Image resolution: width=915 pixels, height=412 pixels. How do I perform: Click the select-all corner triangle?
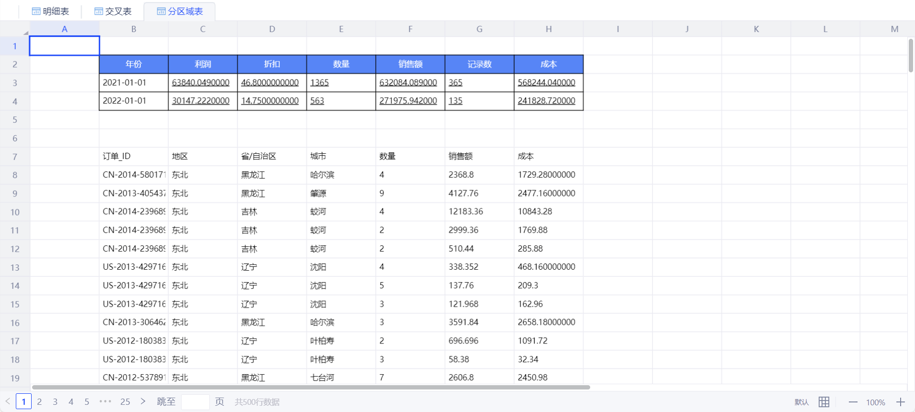click(x=25, y=33)
